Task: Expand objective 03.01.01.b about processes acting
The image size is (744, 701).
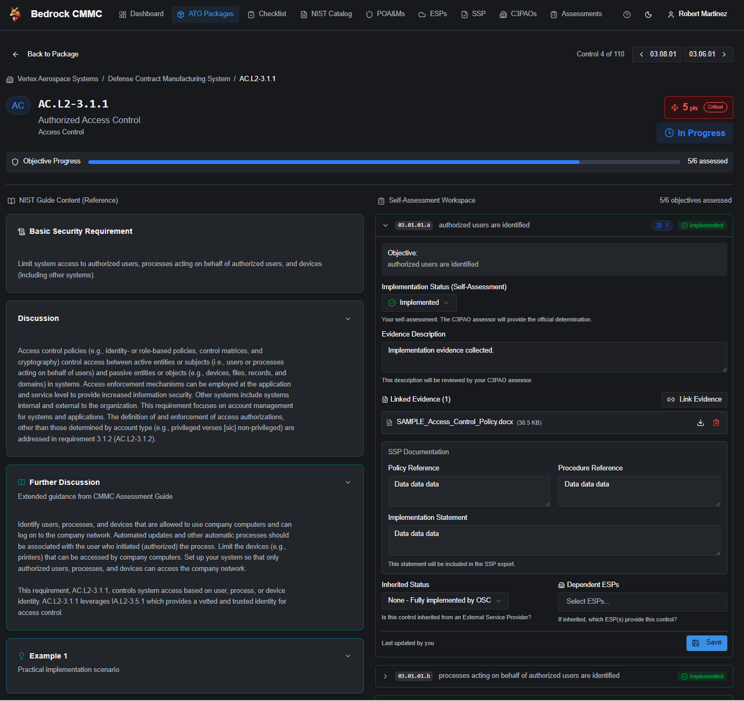Action: click(x=385, y=676)
